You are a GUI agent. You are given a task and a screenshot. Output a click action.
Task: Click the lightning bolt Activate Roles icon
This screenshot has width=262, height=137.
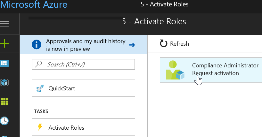pyautogui.click(x=40, y=127)
